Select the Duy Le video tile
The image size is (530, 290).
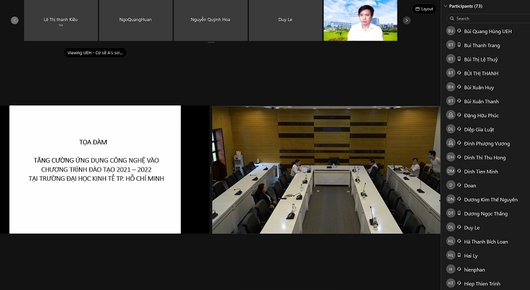pos(286,21)
